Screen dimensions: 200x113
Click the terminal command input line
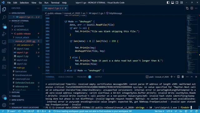pyautogui.click(x=119, y=107)
